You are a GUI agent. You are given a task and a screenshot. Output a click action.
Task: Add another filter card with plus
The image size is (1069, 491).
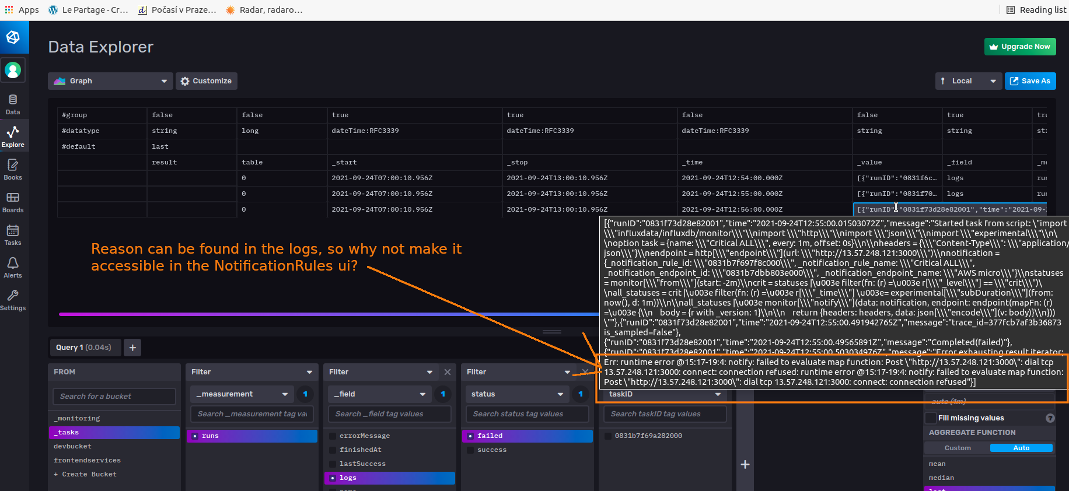(x=745, y=464)
